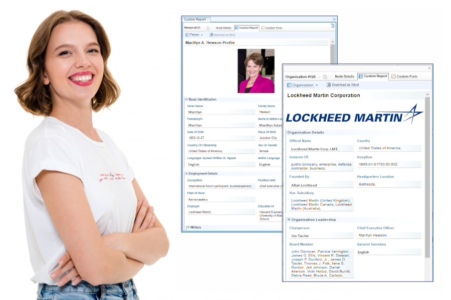Click Has Subsidiary field value
This screenshot has height=300, width=451.
tap(322, 204)
